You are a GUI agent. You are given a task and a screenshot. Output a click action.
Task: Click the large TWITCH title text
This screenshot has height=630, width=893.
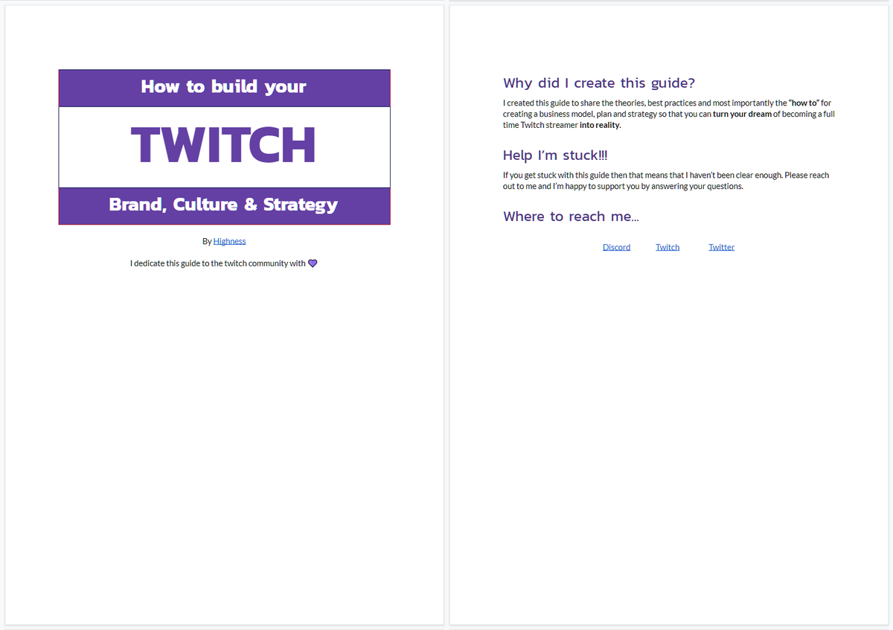224,145
